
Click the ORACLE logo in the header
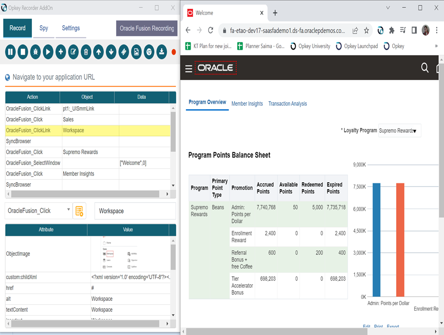click(215, 68)
